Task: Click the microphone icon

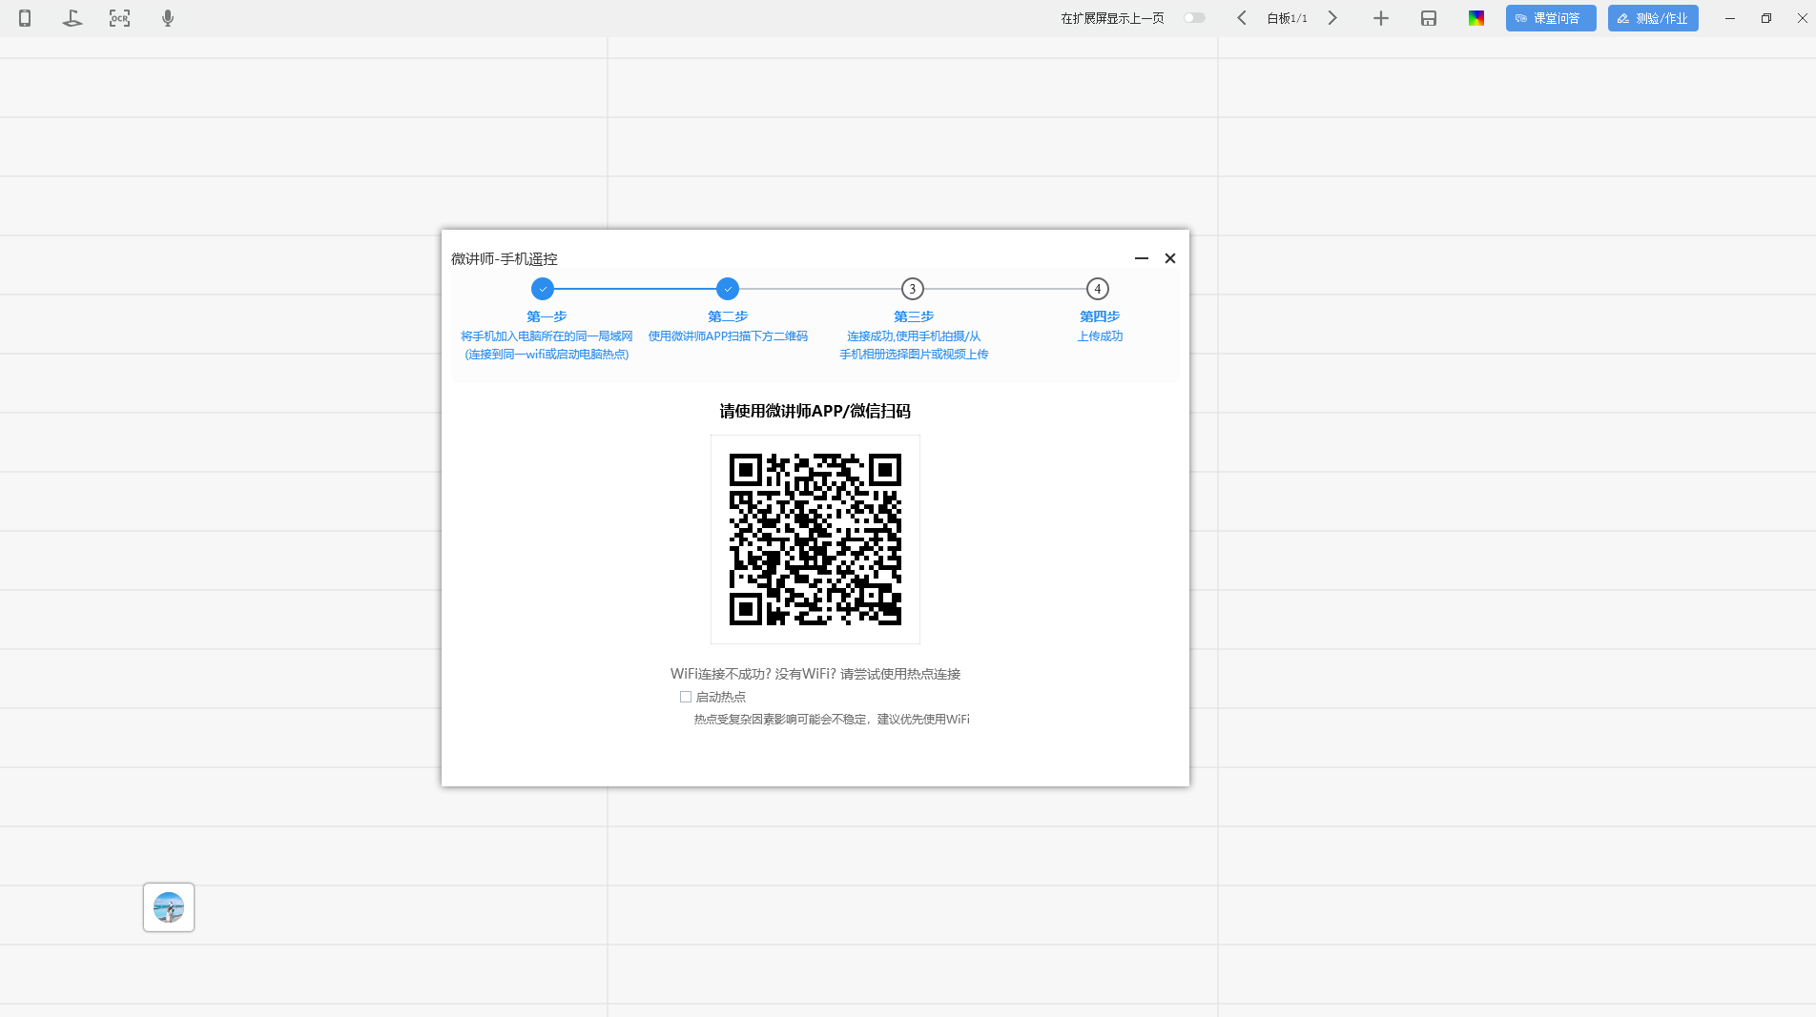Action: (x=168, y=18)
